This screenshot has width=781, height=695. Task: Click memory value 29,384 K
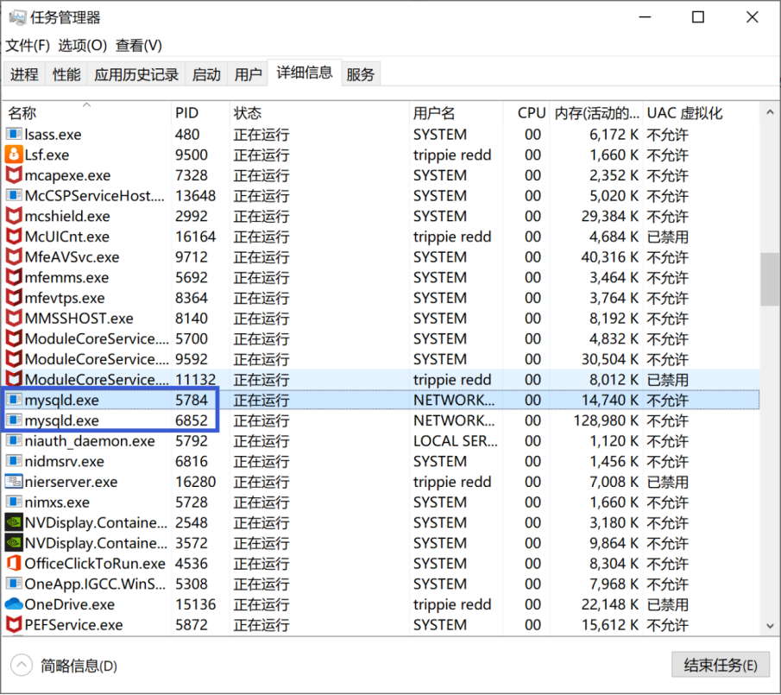tap(609, 216)
